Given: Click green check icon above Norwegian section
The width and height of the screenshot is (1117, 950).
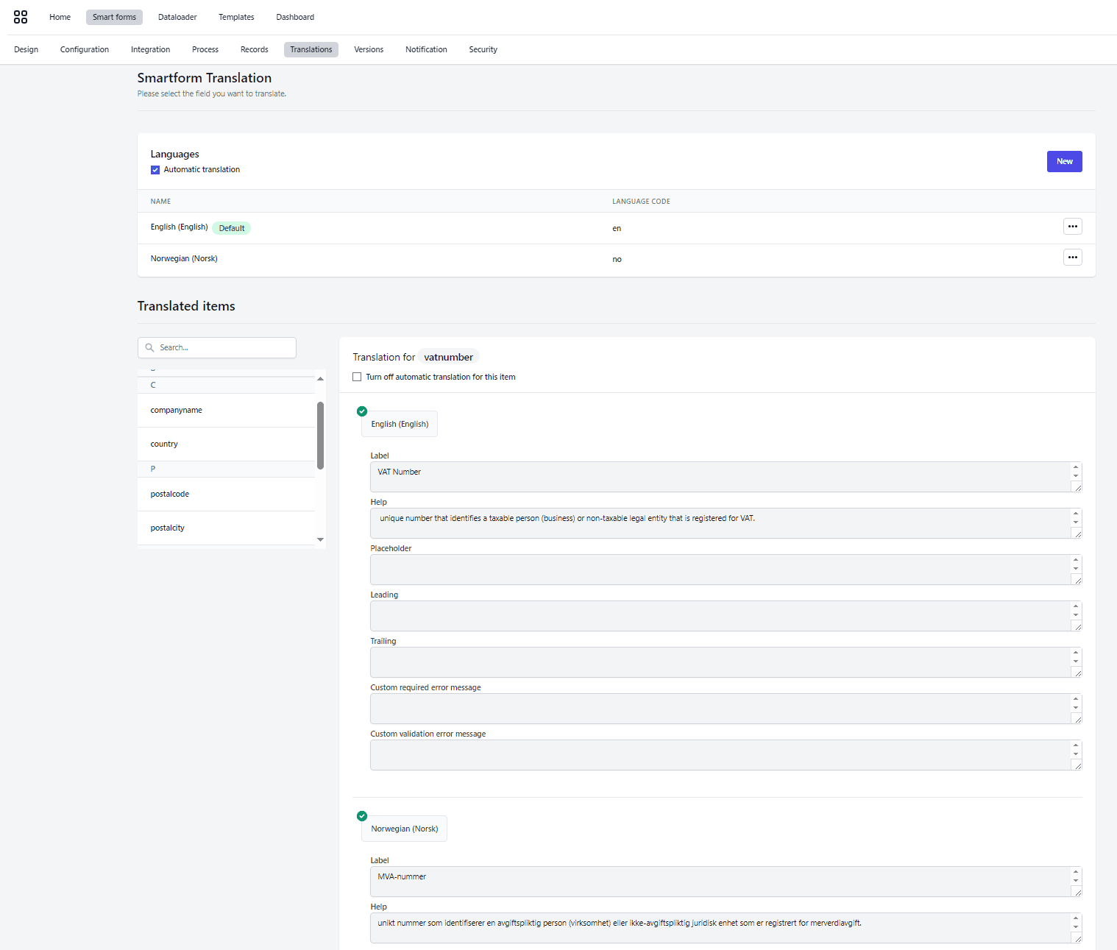Looking at the screenshot, I should (362, 816).
